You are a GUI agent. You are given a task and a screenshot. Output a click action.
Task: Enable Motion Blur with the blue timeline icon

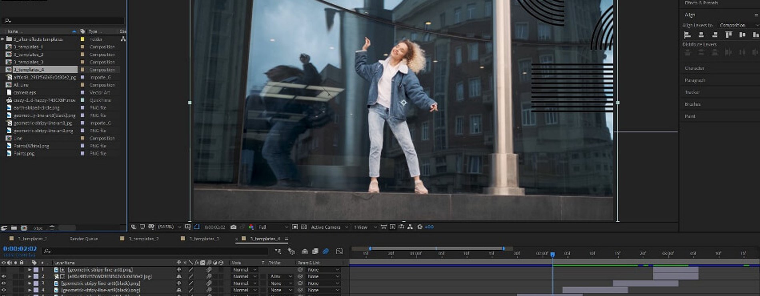[x=326, y=251]
